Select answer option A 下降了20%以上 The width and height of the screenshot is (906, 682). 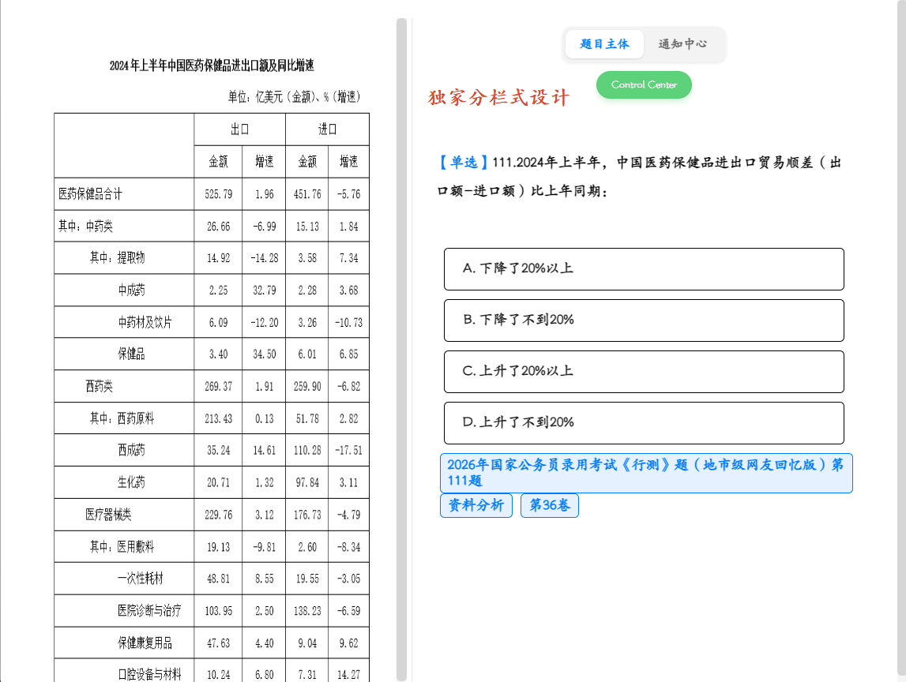(x=644, y=269)
